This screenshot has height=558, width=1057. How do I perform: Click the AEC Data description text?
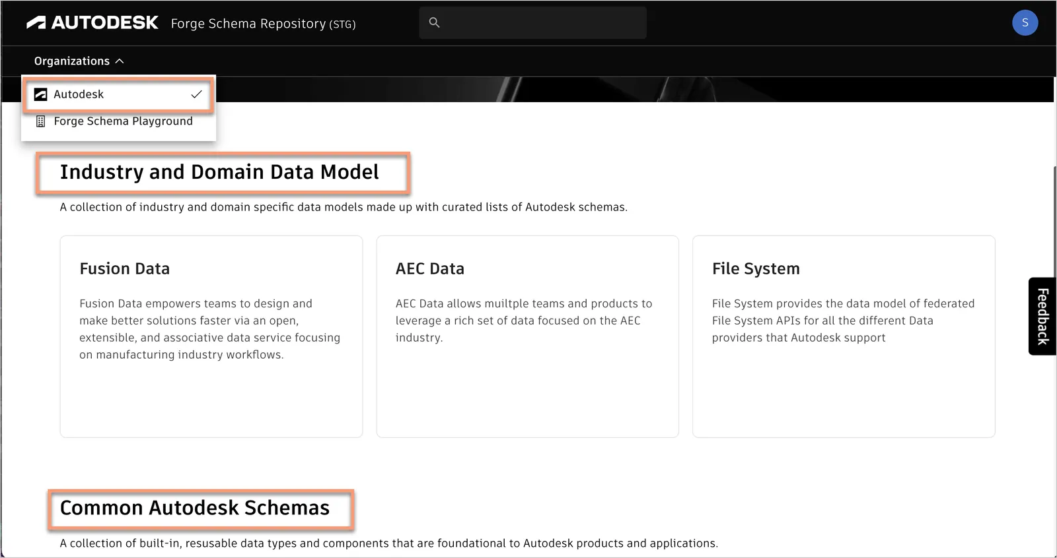[524, 321]
